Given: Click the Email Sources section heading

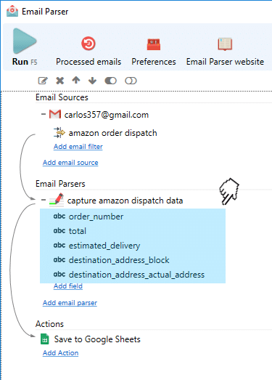Looking at the screenshot, I should [62, 97].
